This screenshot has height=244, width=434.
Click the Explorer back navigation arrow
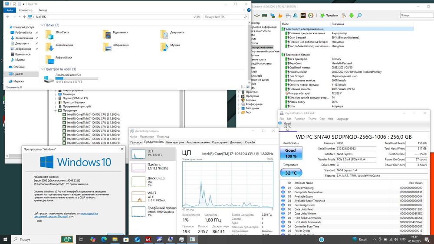coord(8,17)
